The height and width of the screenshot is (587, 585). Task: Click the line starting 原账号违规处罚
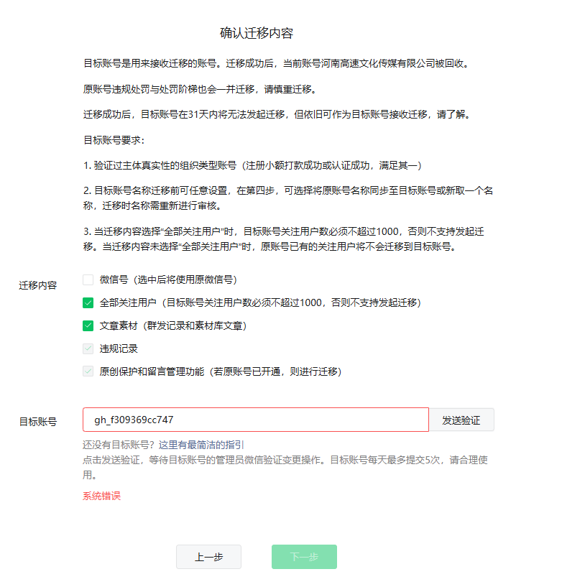pos(201,89)
